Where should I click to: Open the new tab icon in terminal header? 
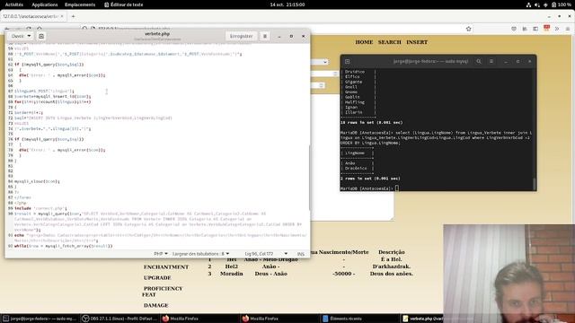click(x=347, y=62)
